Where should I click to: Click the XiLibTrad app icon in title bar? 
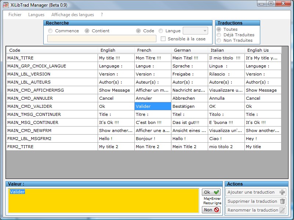tap(6, 5)
